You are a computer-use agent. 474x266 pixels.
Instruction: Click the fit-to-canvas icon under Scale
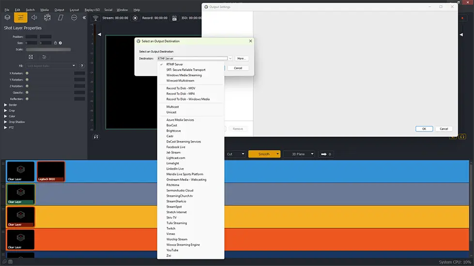click(x=31, y=57)
